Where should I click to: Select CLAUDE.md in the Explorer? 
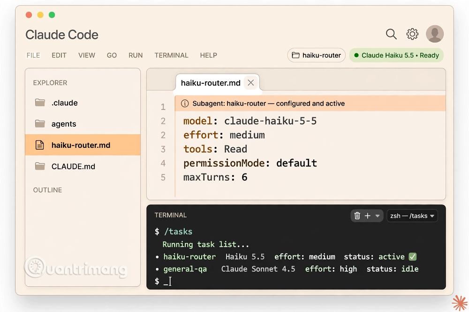(x=83, y=166)
